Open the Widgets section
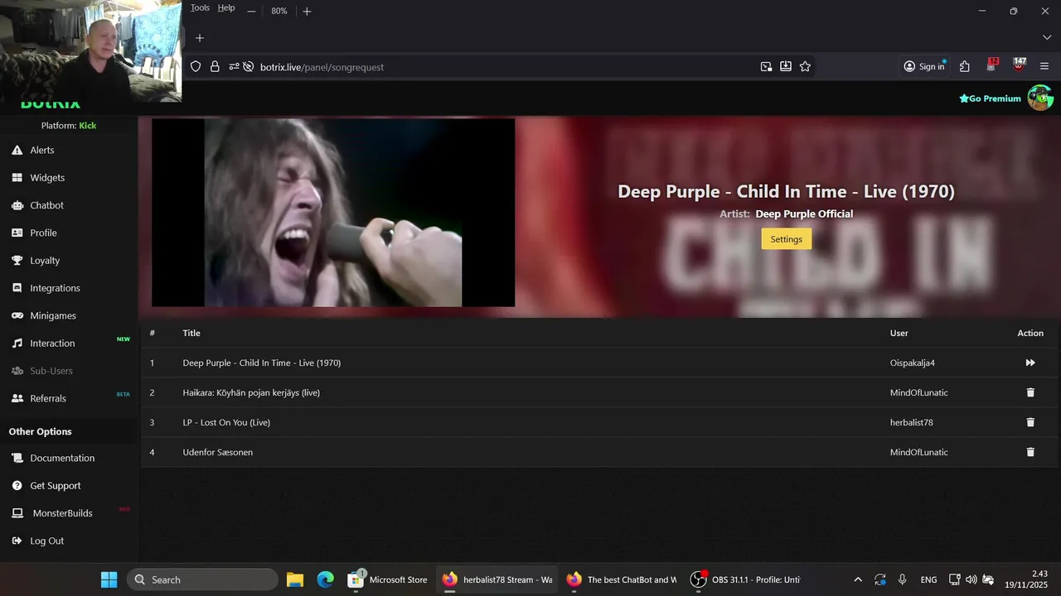 [47, 177]
